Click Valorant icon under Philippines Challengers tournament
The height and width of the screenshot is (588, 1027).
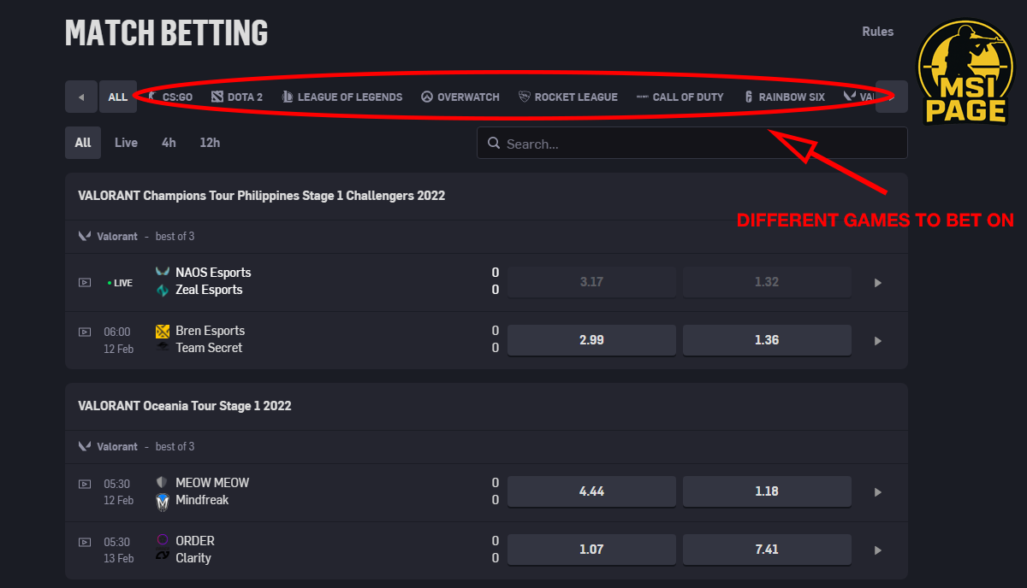tap(85, 236)
